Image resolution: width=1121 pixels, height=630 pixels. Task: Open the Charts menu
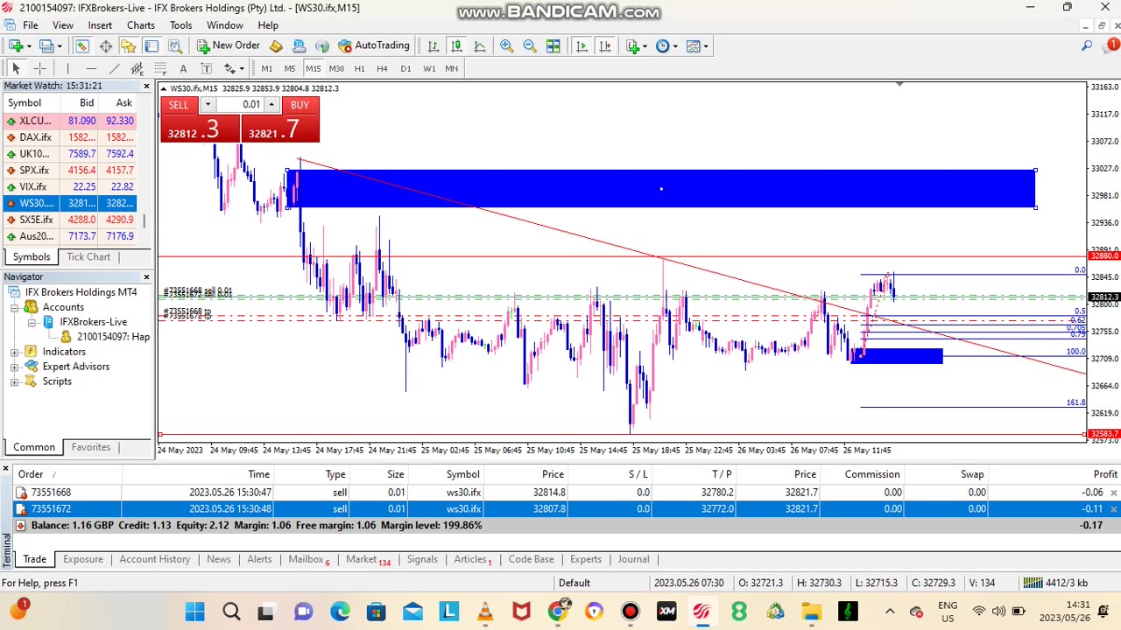(x=140, y=25)
